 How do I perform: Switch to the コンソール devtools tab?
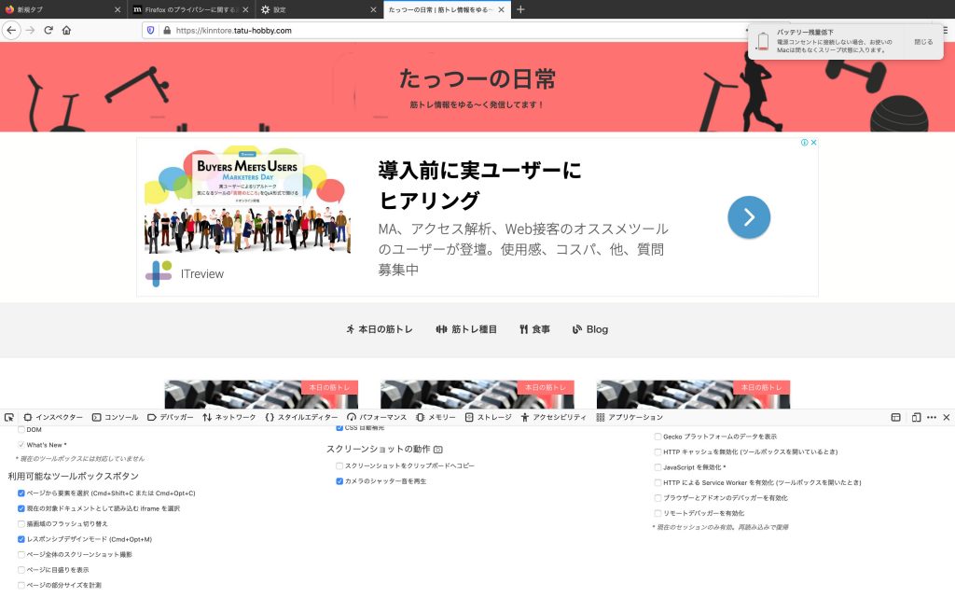115,417
